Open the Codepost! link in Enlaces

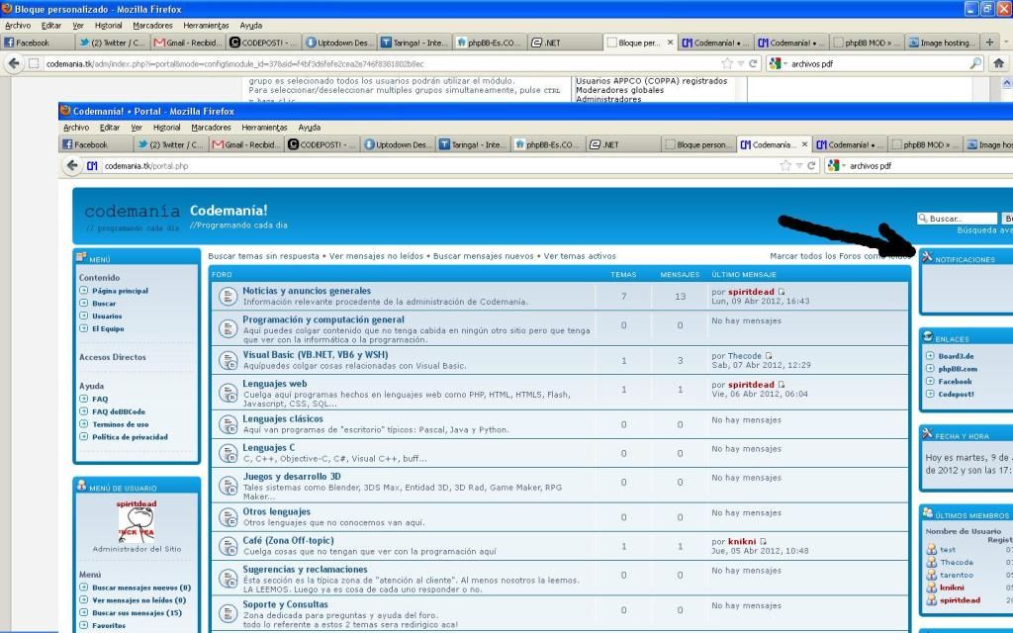click(957, 394)
